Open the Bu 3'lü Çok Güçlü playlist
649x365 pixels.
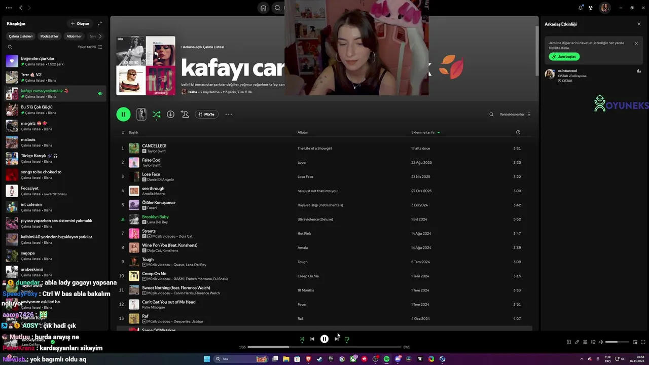55,109
